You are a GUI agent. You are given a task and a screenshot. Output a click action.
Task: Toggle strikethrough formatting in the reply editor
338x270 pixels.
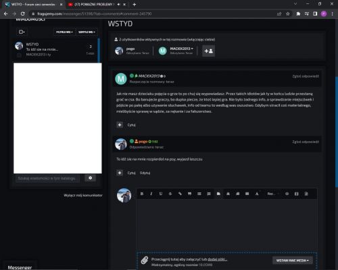click(x=170, y=194)
